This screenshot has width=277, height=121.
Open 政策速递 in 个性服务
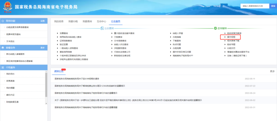pyautogui.click(x=10, y=81)
